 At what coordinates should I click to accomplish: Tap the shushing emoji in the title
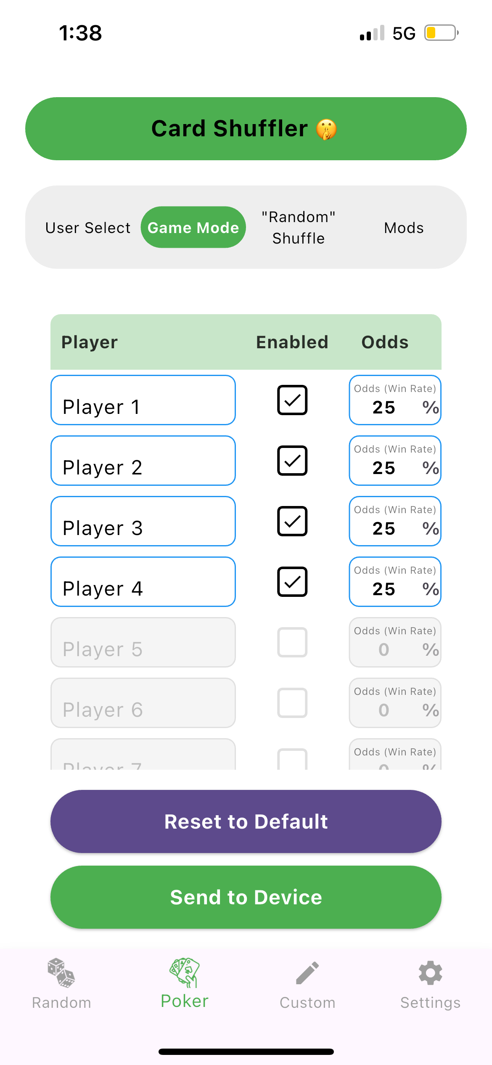pyautogui.click(x=326, y=129)
